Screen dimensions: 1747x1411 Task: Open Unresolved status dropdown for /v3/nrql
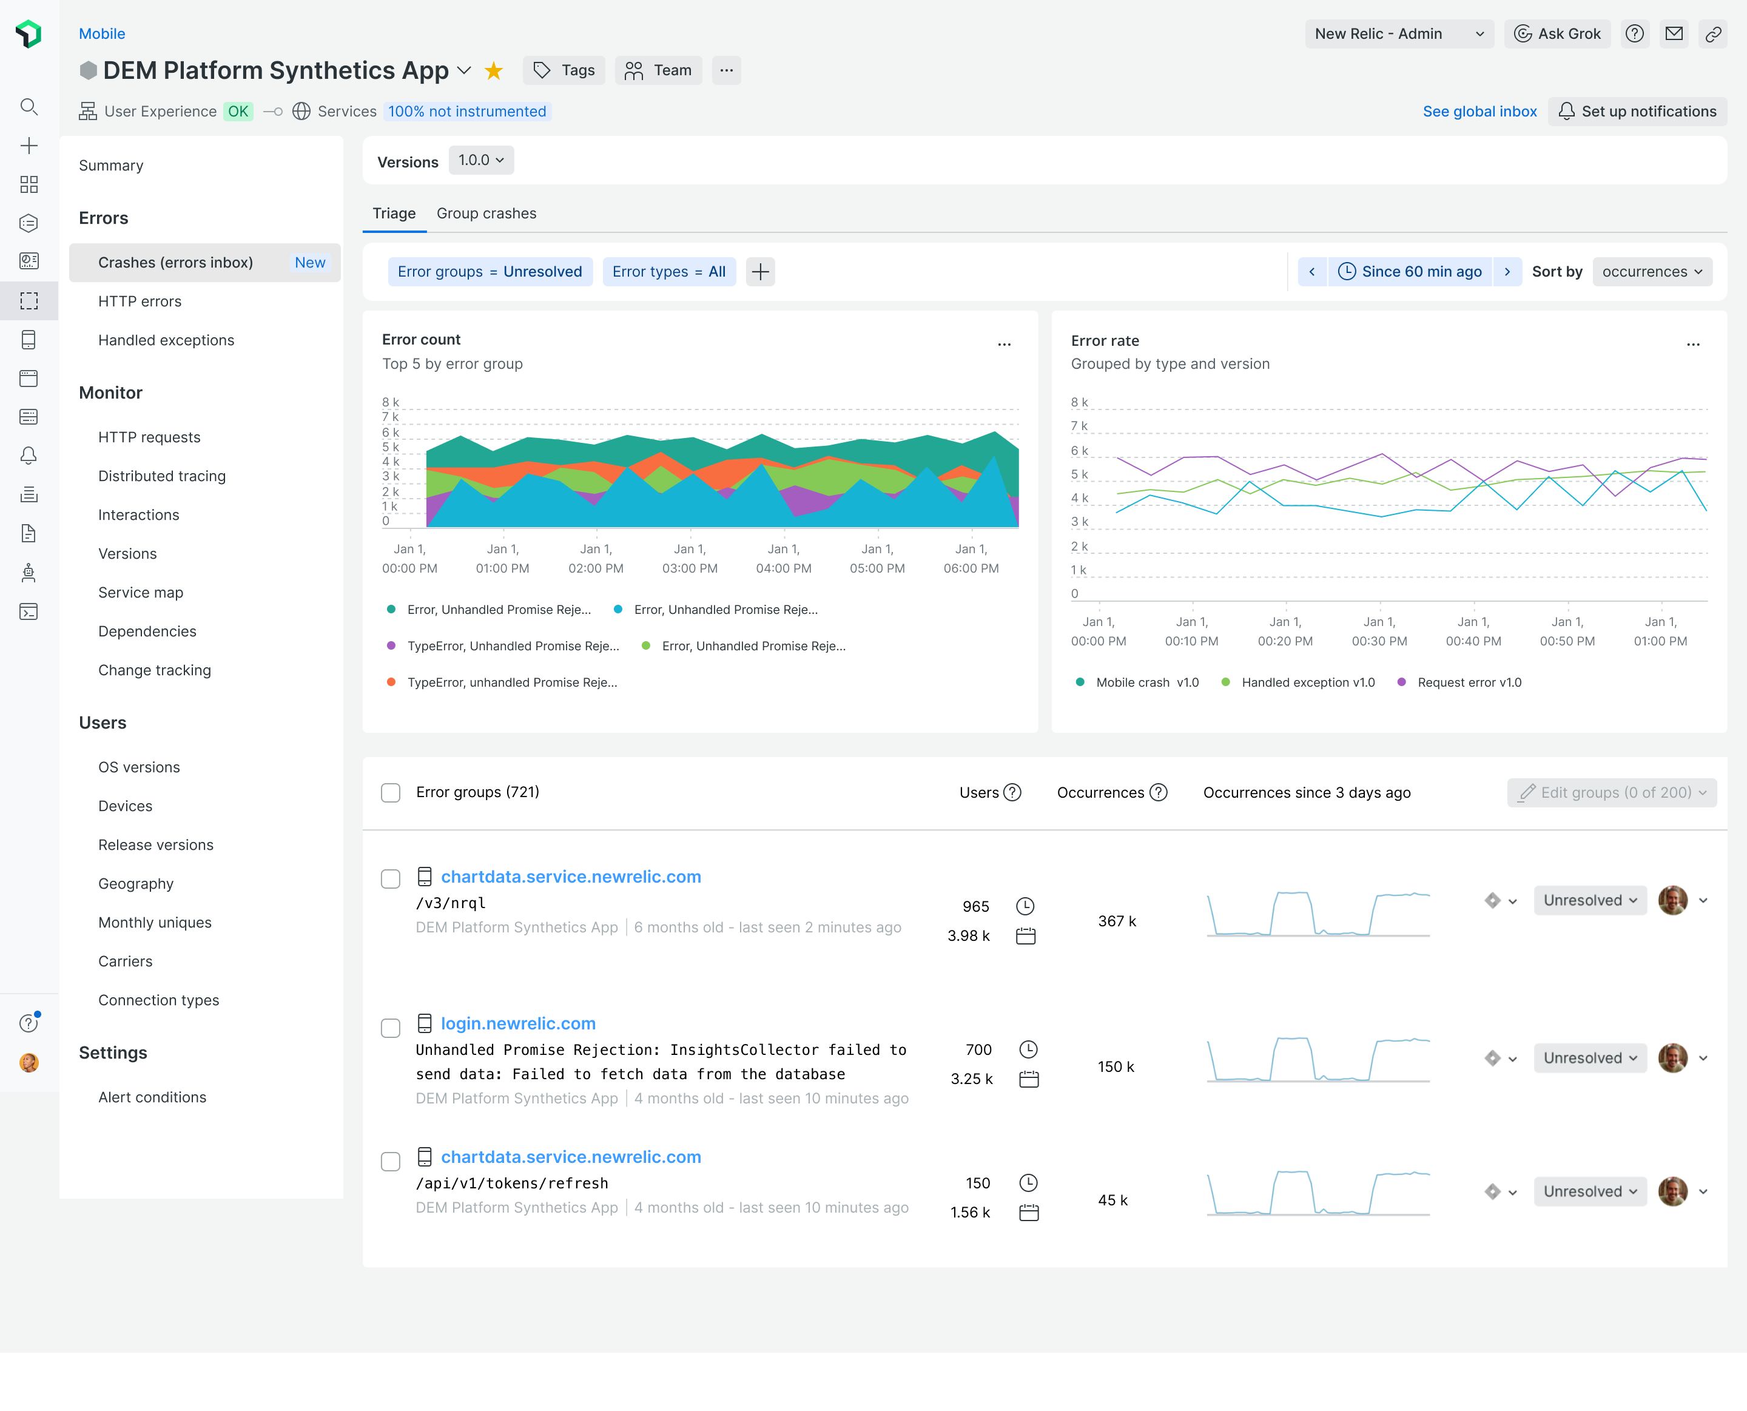click(x=1589, y=900)
